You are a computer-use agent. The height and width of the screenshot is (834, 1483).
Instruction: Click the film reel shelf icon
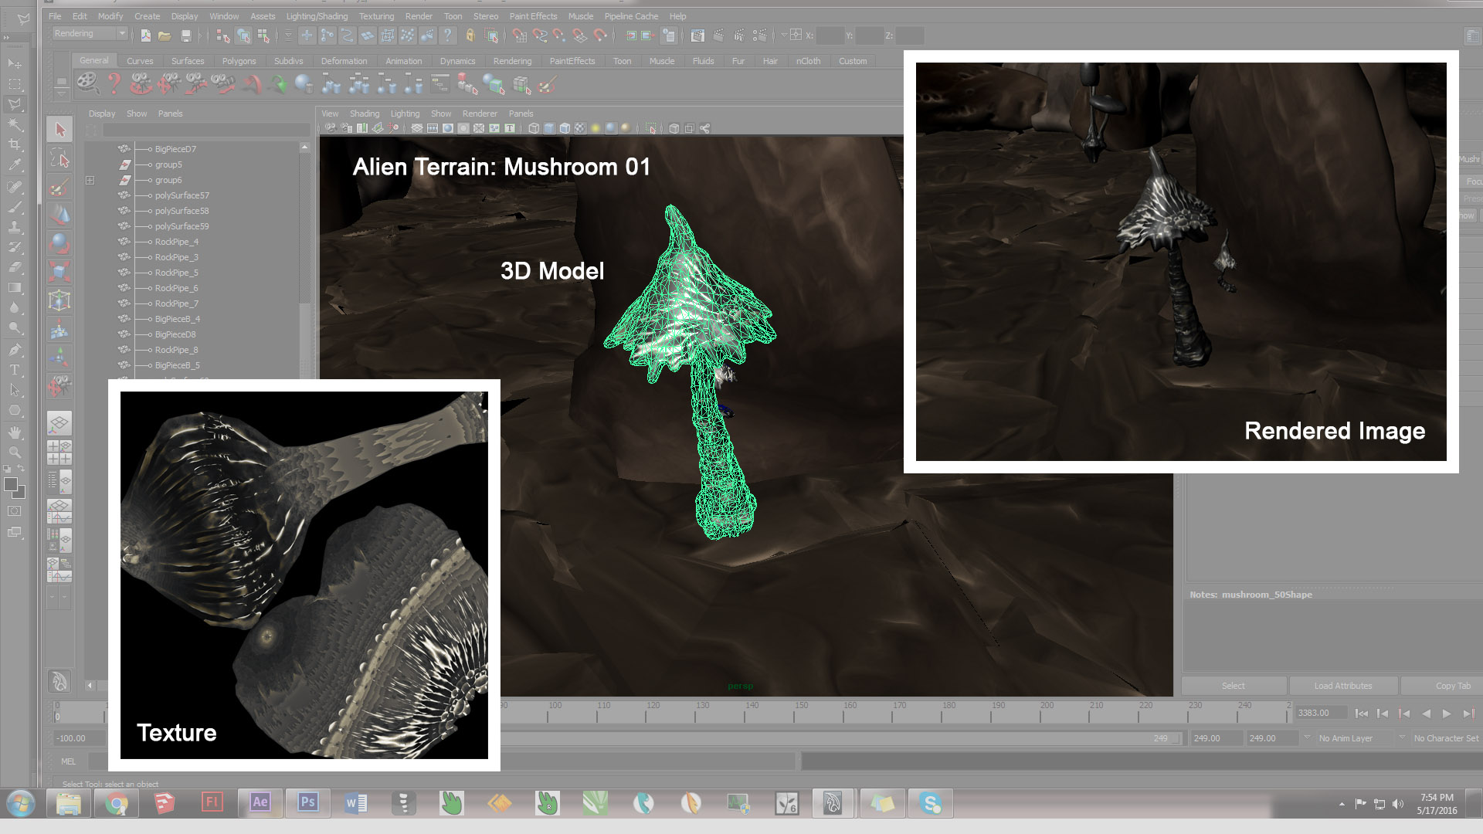[x=88, y=83]
